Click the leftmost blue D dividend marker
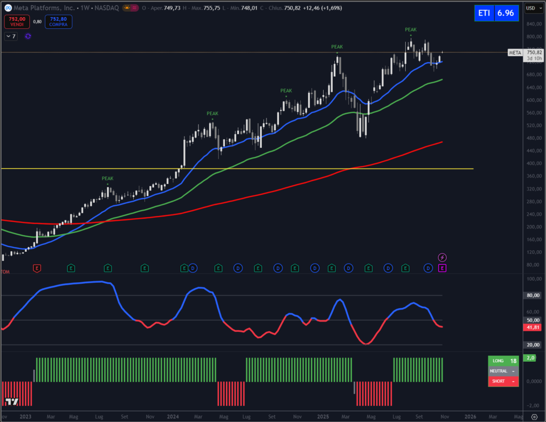Image resolution: width=546 pixels, height=422 pixels. click(x=193, y=268)
